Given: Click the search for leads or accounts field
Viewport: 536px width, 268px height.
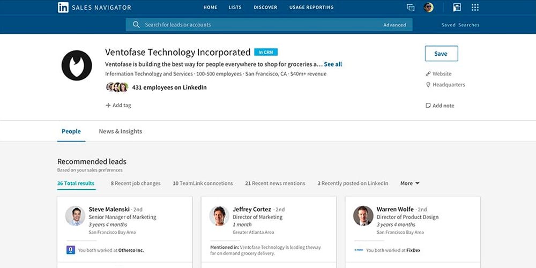Looking at the screenshot, I should 269,25.
